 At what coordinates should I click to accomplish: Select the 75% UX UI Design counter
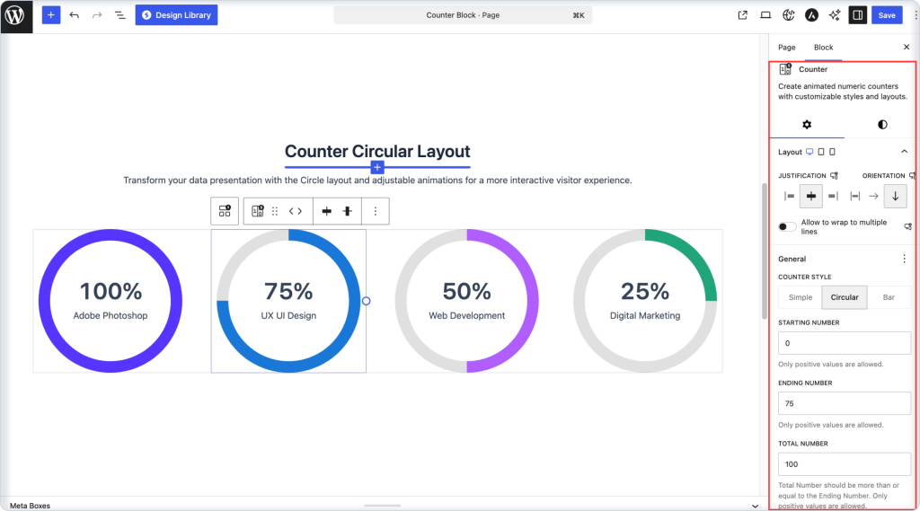pyautogui.click(x=288, y=301)
